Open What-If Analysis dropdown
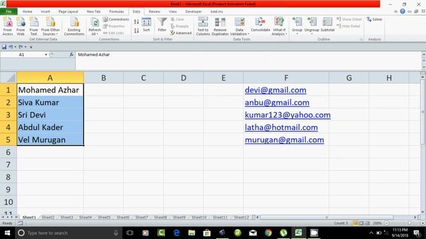The height and width of the screenshot is (239, 426). [x=279, y=26]
